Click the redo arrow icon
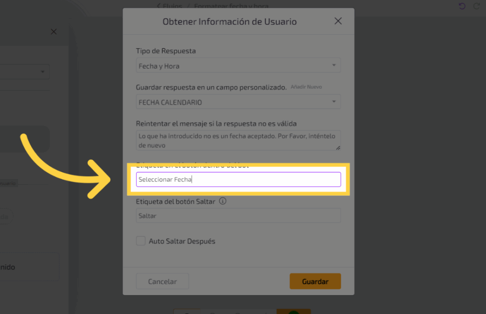 click(x=476, y=6)
